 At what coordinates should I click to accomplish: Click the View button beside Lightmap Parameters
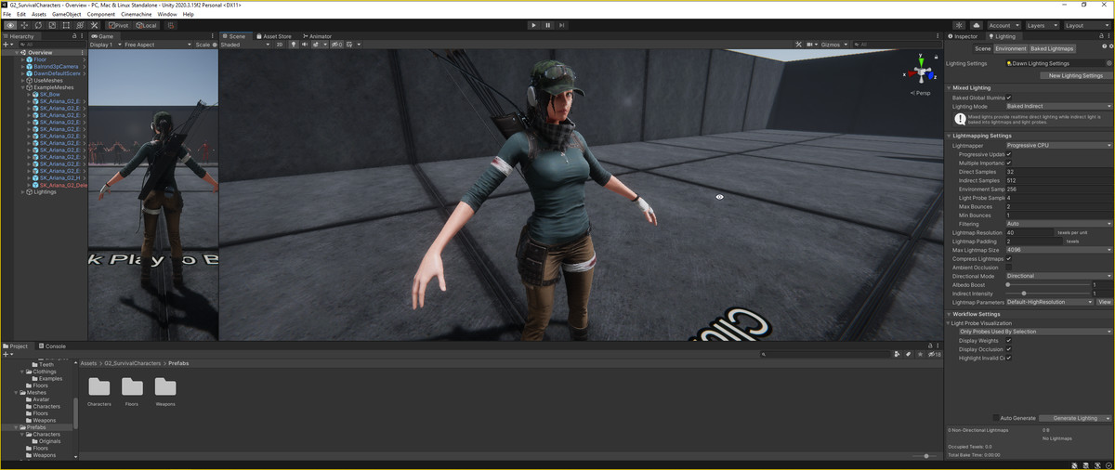coord(1104,302)
